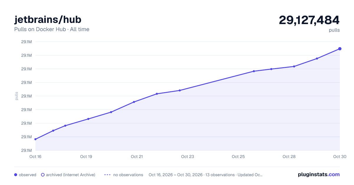Select the large final data point at Oct 30
Image resolution: width=354 pixels, height=185 pixels.
(x=340, y=49)
